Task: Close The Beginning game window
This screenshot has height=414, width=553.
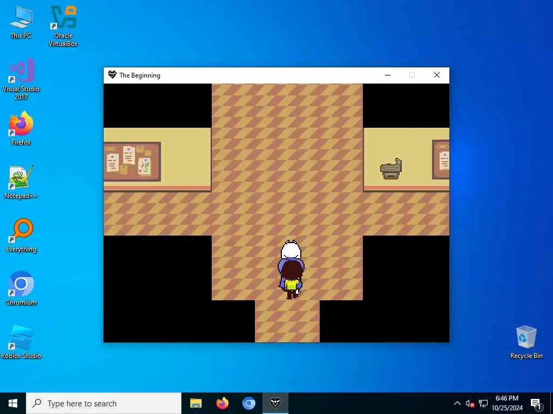Action: point(436,75)
